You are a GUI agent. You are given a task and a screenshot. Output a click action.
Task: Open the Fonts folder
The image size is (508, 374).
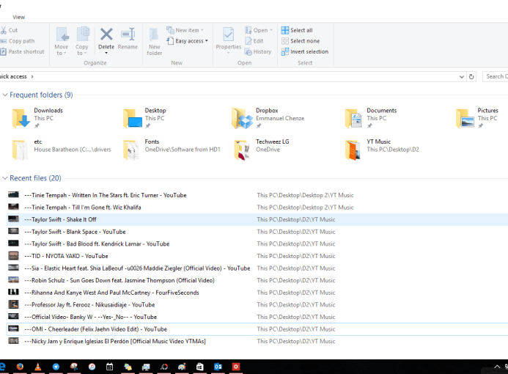[x=172, y=150]
